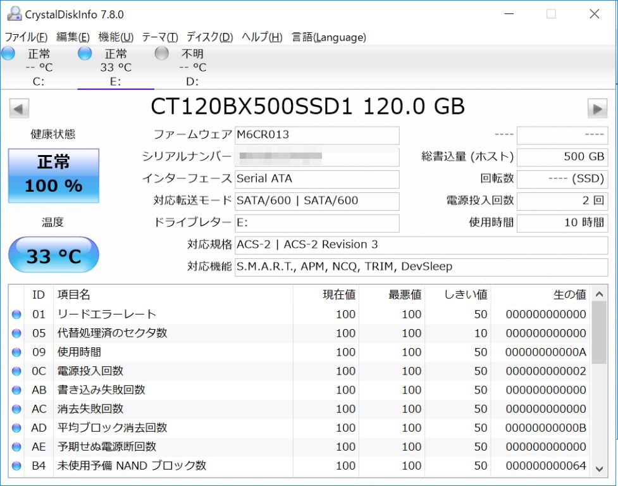Image resolution: width=618 pixels, height=486 pixels.
Task: Click status dot for B4 NAND block row
Action: pos(16,466)
